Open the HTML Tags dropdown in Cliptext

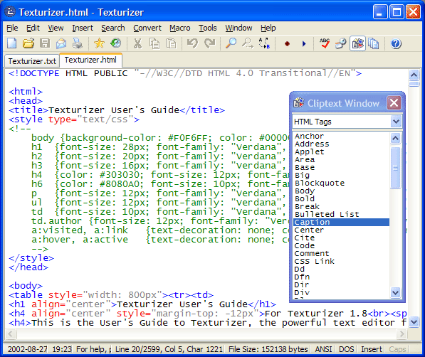pyautogui.click(x=396, y=122)
